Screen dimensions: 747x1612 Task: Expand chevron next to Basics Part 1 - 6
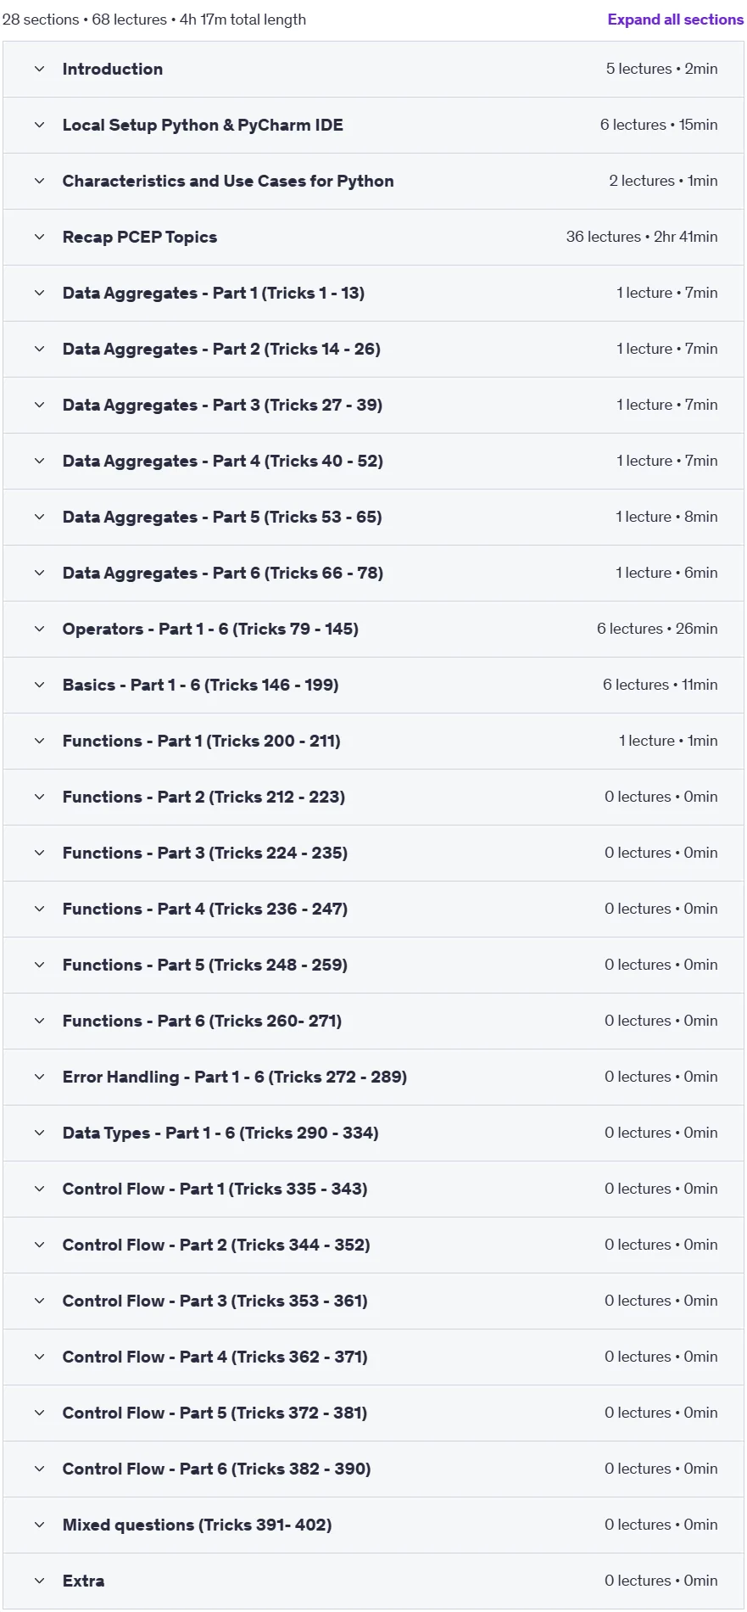(x=39, y=685)
